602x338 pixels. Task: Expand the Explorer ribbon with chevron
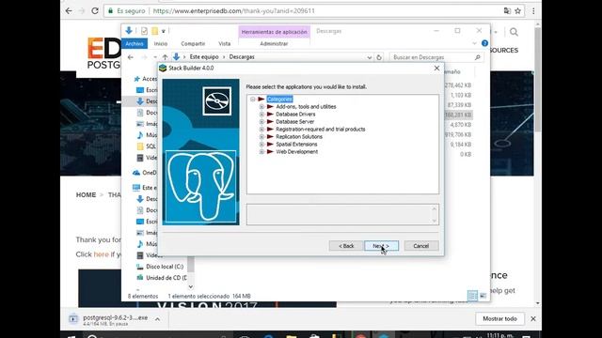(x=474, y=44)
